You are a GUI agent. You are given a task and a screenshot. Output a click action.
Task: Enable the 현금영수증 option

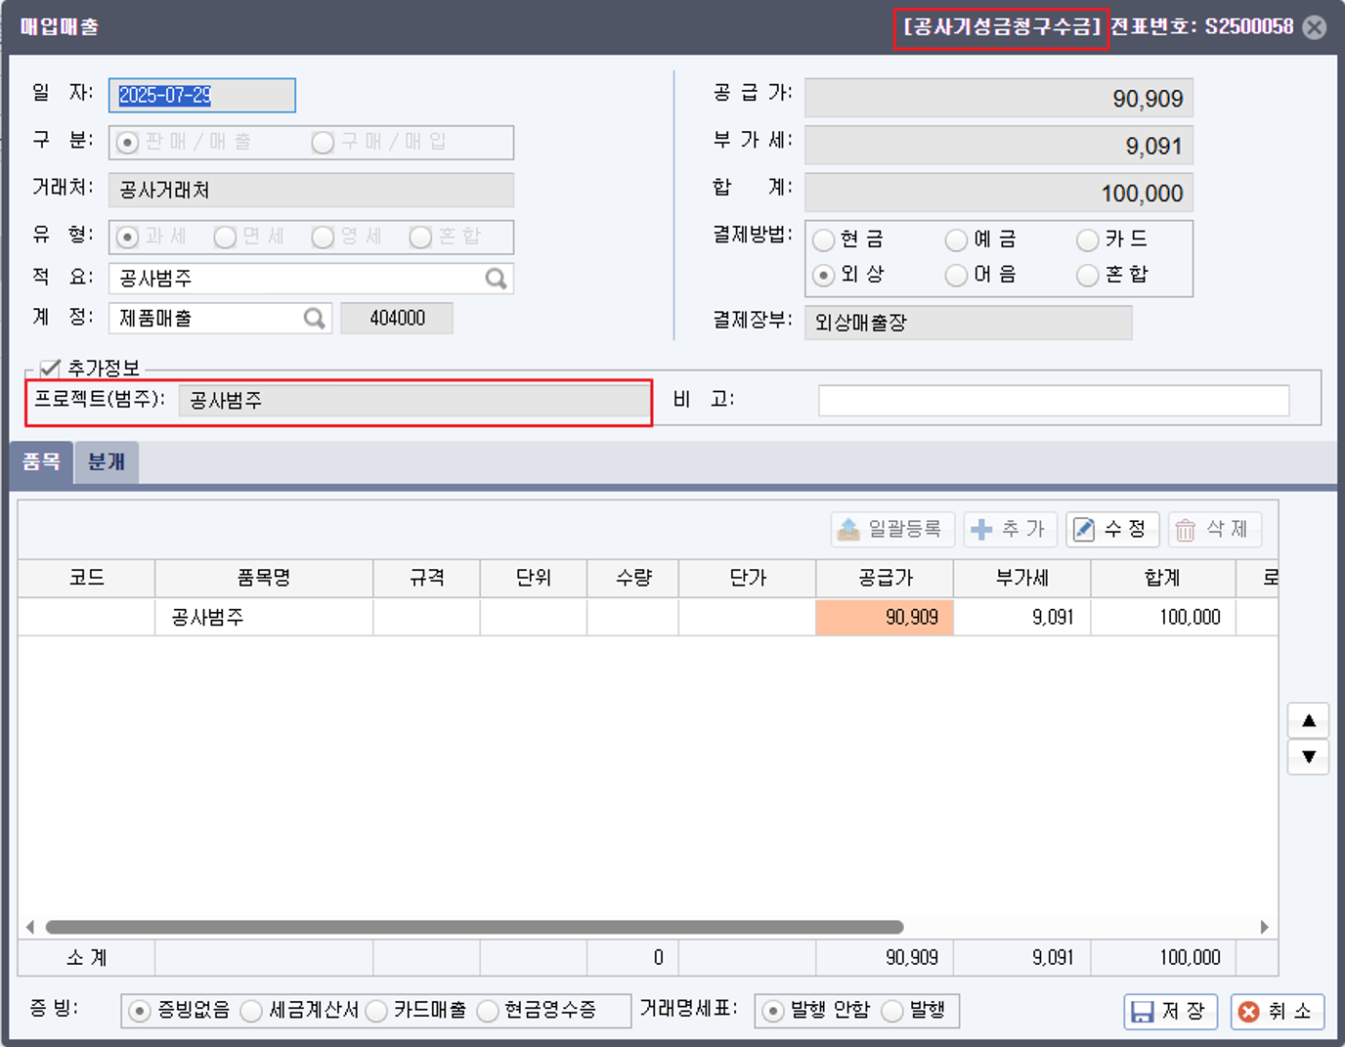point(487,1012)
